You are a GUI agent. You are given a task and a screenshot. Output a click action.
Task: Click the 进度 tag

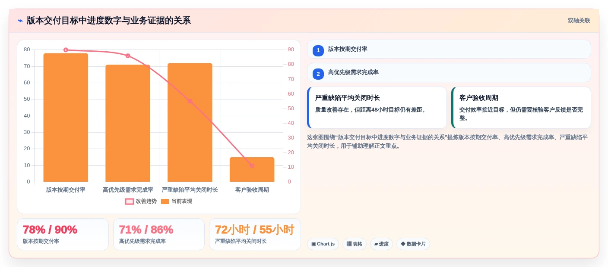tap(381, 244)
